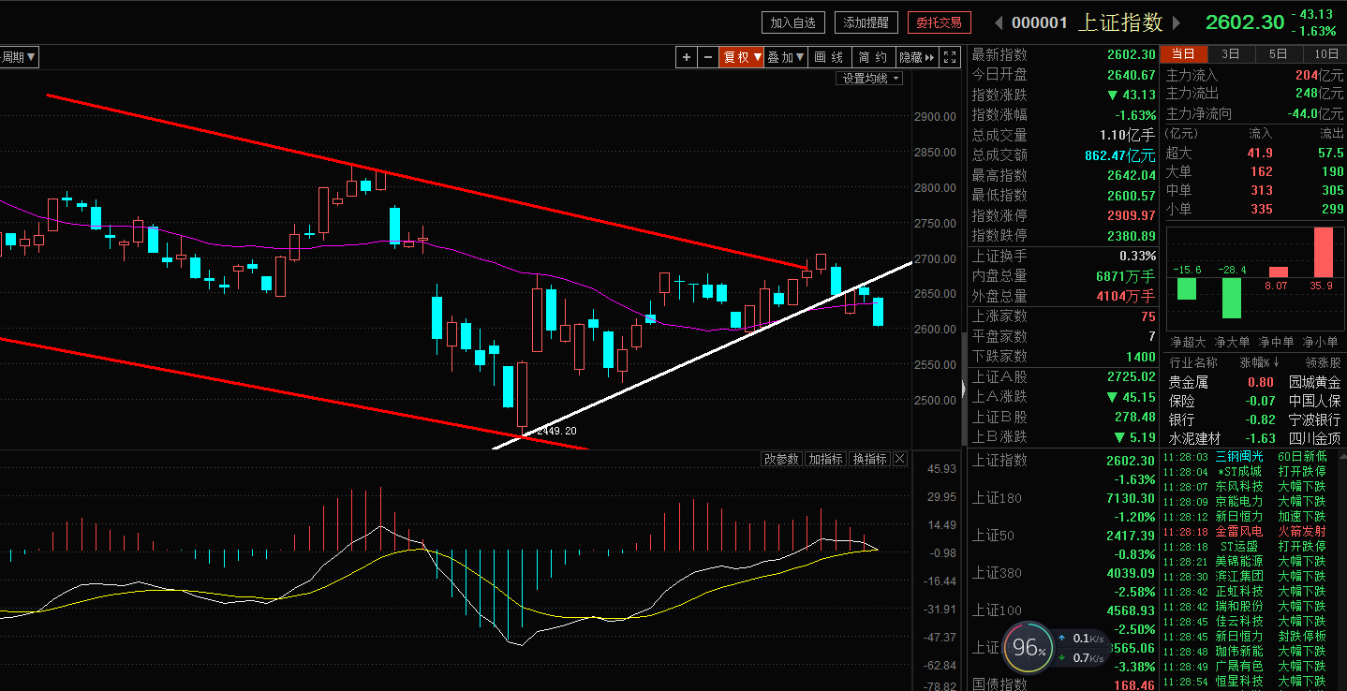Click 滨江集团 ticker entry
The width and height of the screenshot is (1347, 691).
click(x=1238, y=576)
